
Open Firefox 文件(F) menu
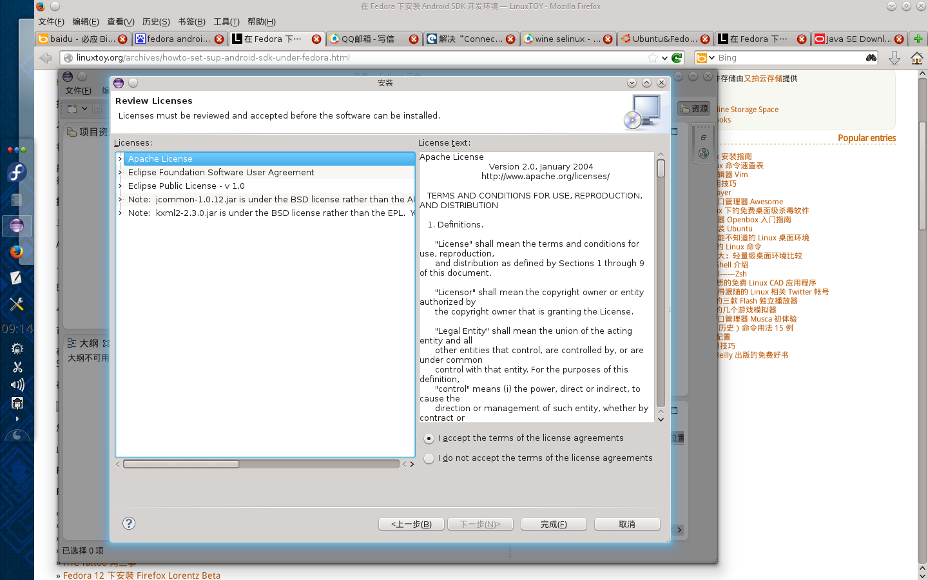coord(51,22)
